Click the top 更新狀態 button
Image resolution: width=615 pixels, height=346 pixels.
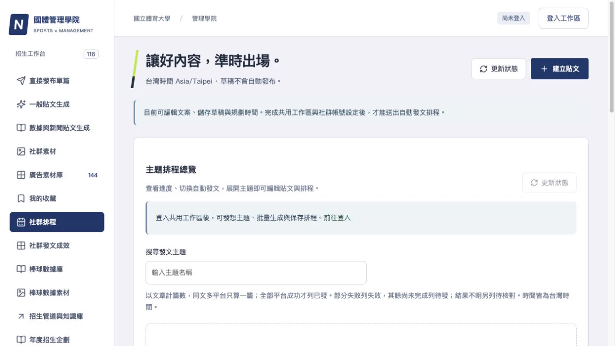coord(498,69)
